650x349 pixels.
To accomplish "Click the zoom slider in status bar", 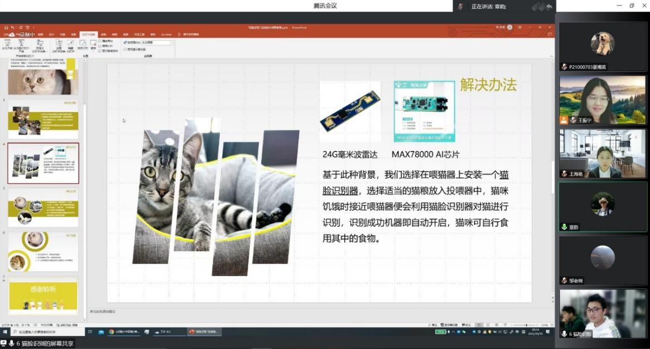I will (526, 325).
